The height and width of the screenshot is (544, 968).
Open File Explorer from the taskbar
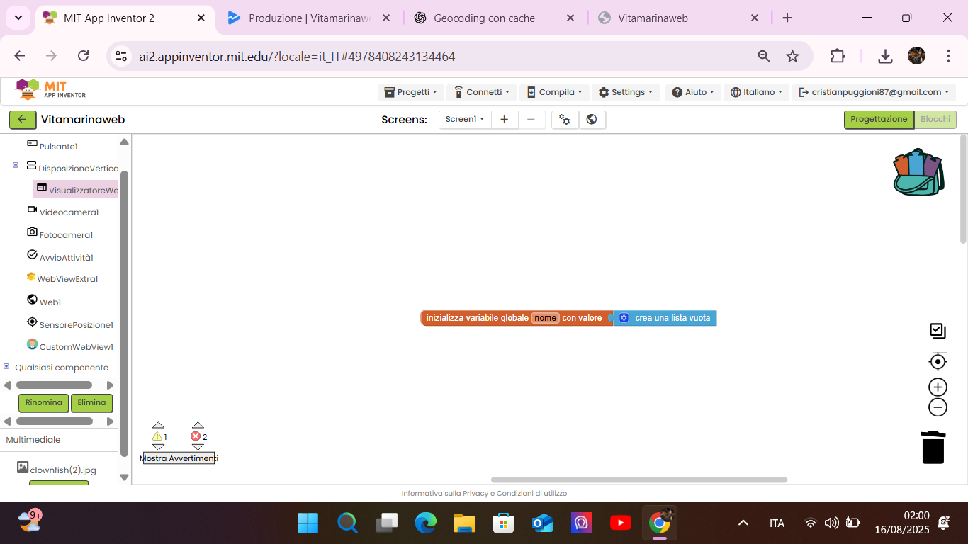[464, 523]
